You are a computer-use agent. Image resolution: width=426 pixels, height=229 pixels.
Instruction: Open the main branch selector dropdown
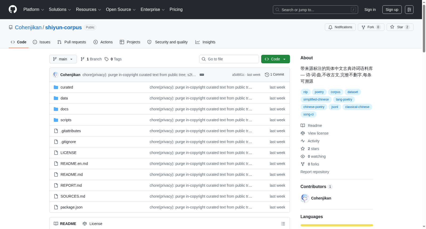[63, 59]
